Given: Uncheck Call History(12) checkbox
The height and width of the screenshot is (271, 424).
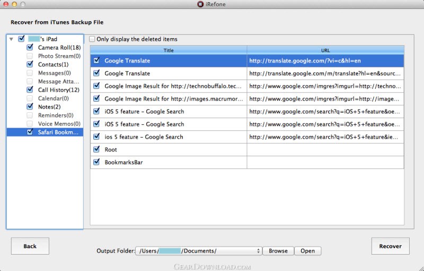Looking at the screenshot, I should coord(30,89).
